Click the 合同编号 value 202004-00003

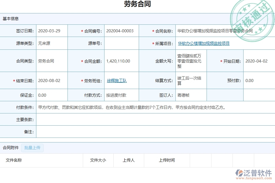(119, 30)
